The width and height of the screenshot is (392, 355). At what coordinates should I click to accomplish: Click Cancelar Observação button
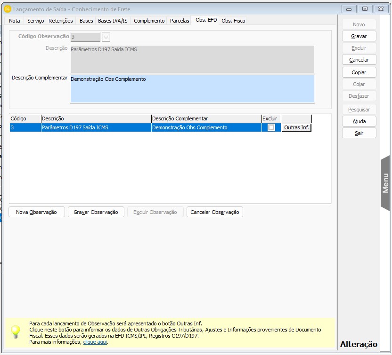(214, 212)
